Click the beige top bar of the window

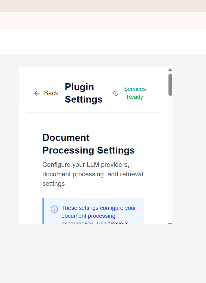click(x=103, y=6)
